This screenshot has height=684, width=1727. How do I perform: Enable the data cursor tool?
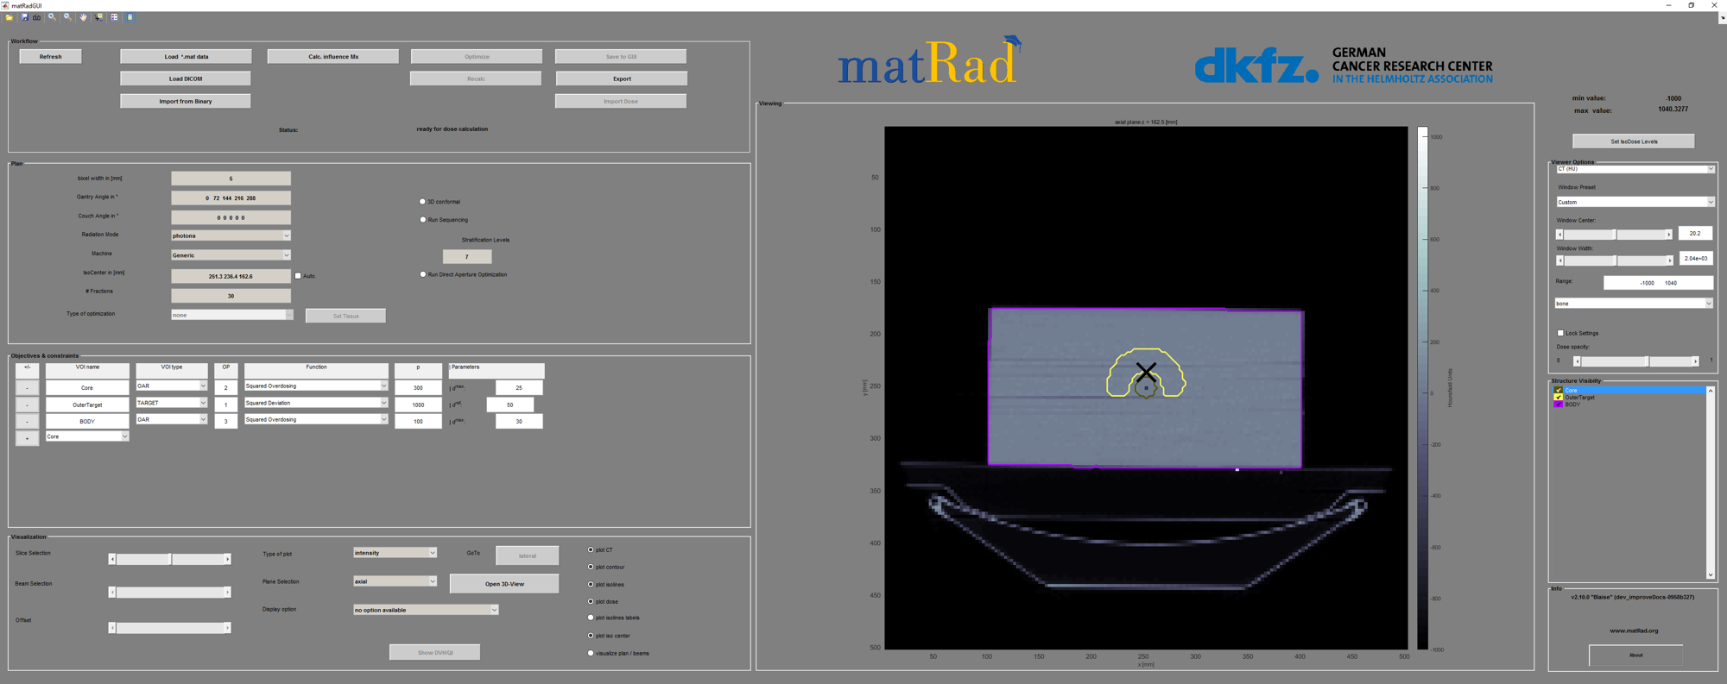98,17
